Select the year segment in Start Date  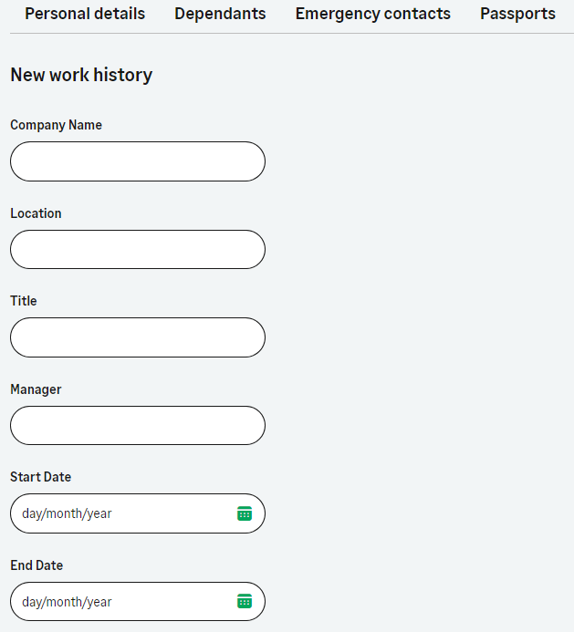99,513
